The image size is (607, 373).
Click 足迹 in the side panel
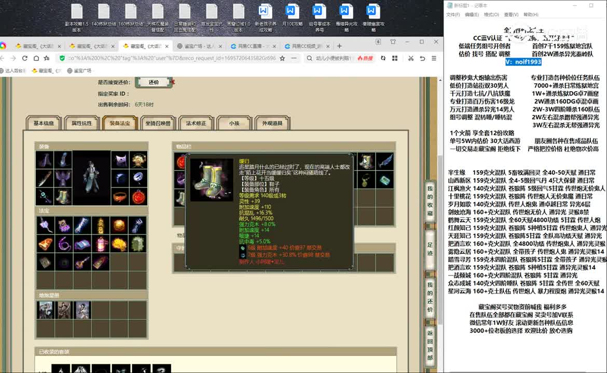point(430,249)
